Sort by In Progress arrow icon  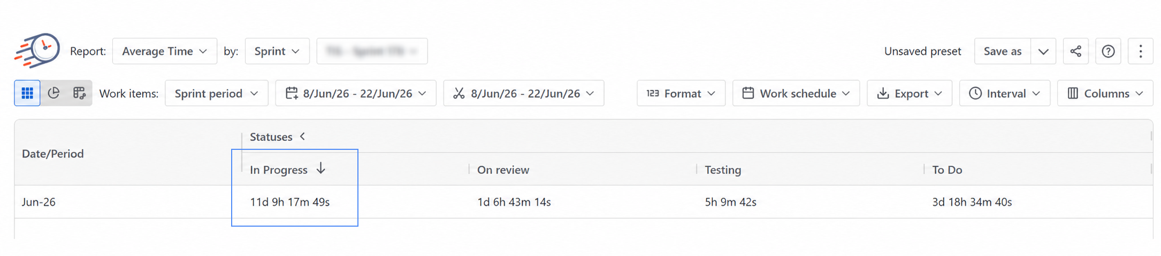point(321,169)
